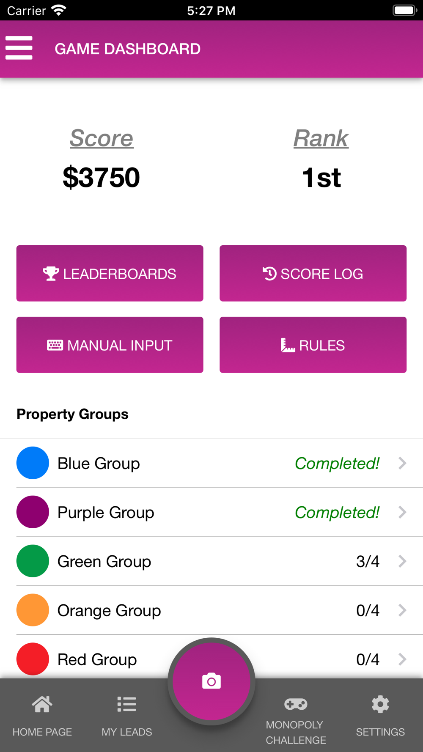
Task: Tap the underlined Score heading
Action: (102, 138)
